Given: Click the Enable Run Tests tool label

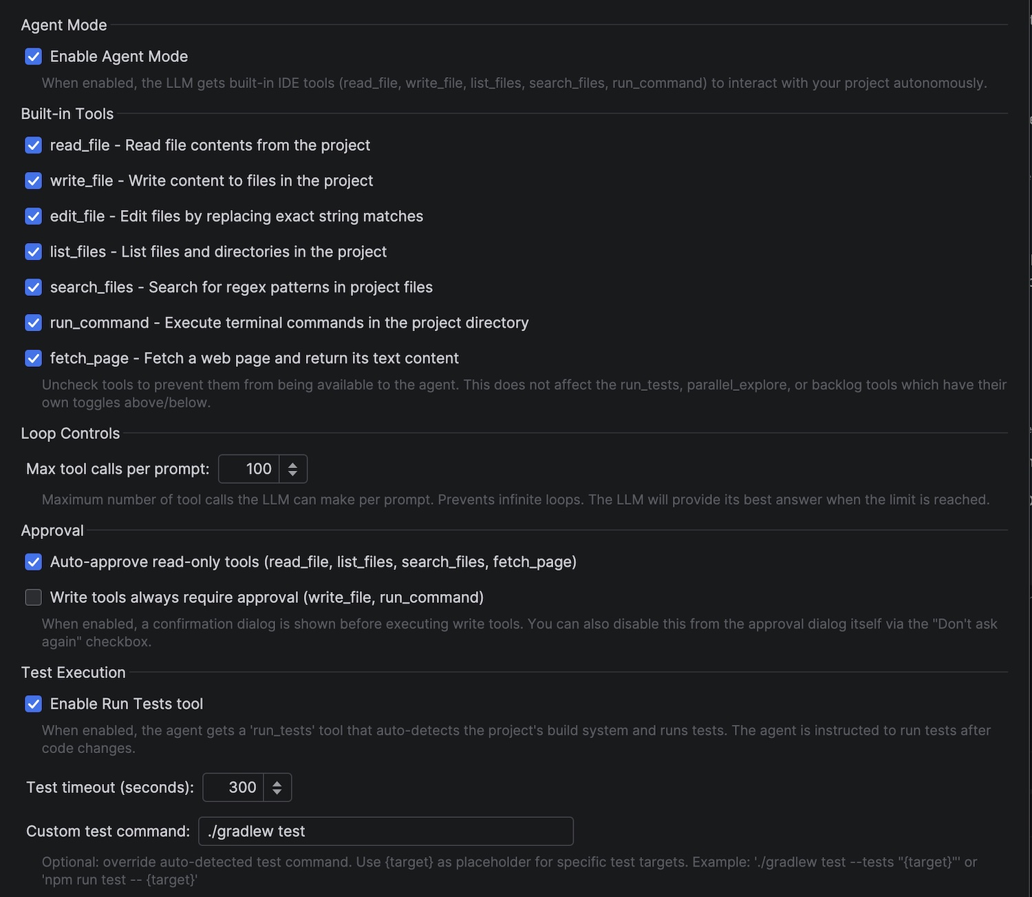Looking at the screenshot, I should (x=127, y=704).
